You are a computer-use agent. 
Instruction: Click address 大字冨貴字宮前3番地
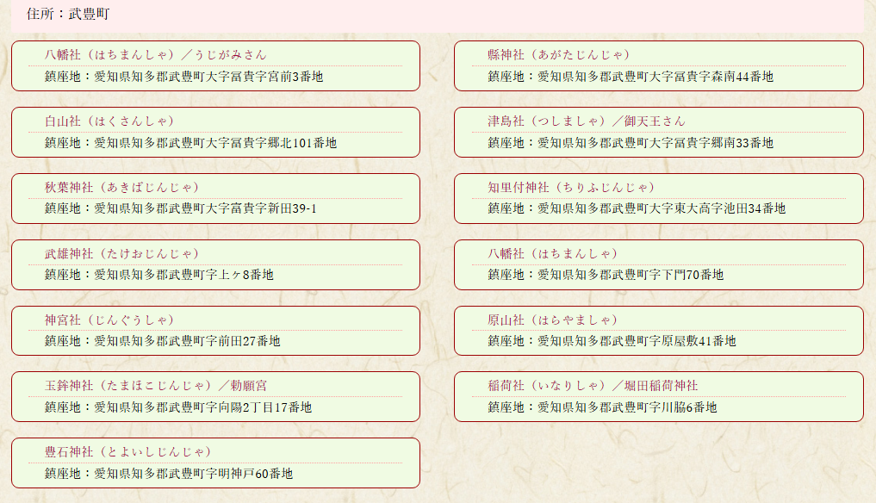[184, 77]
